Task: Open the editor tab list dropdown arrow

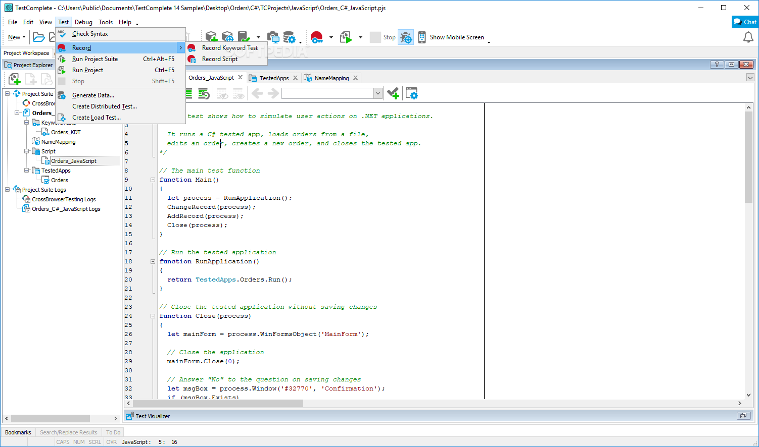Action: (x=750, y=78)
